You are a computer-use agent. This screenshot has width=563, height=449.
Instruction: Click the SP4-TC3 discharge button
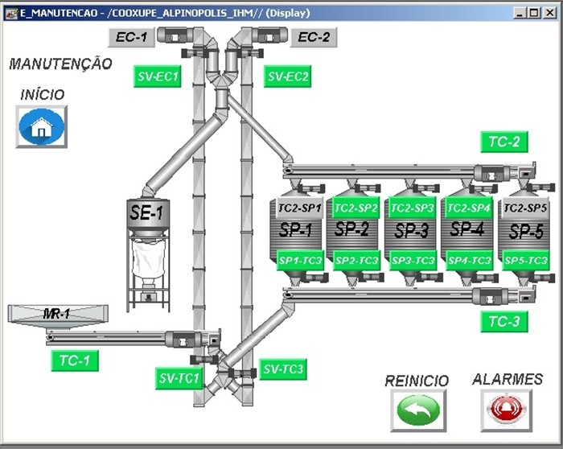(469, 261)
